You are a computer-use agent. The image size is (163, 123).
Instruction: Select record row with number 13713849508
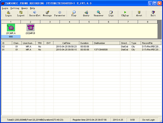pyautogui.click(x=100, y=50)
